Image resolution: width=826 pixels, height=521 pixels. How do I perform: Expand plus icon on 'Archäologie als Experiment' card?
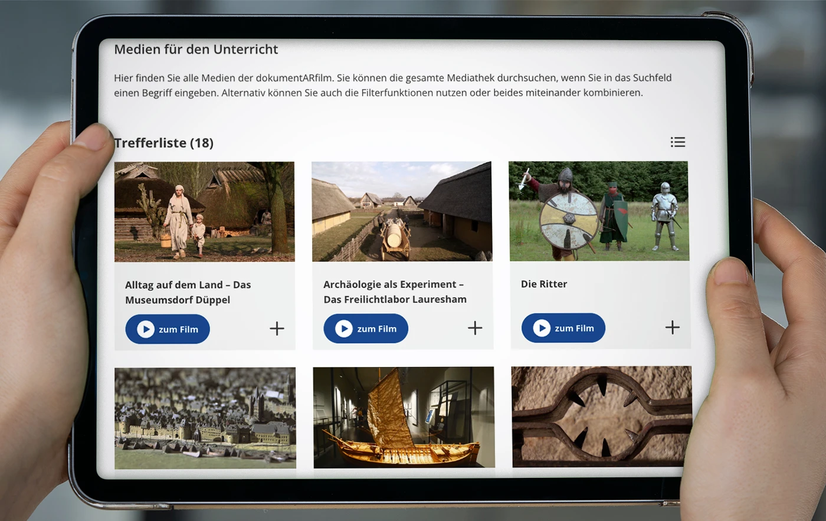pos(475,328)
